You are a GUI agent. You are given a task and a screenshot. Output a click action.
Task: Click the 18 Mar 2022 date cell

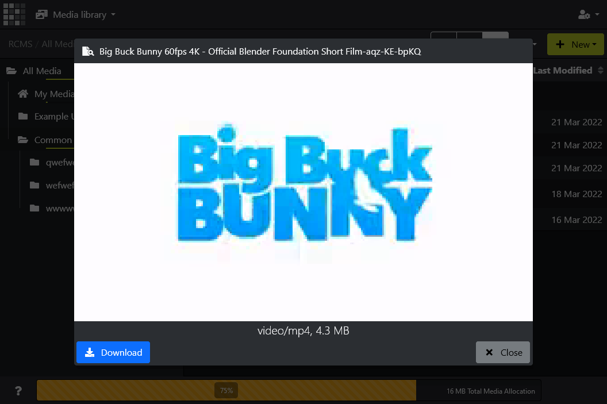coord(577,194)
